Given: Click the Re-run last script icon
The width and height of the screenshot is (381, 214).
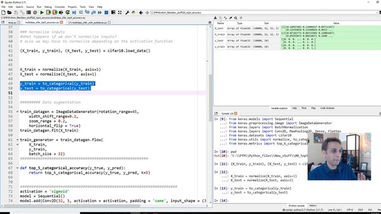Looking at the screenshot, I should click(67, 12).
